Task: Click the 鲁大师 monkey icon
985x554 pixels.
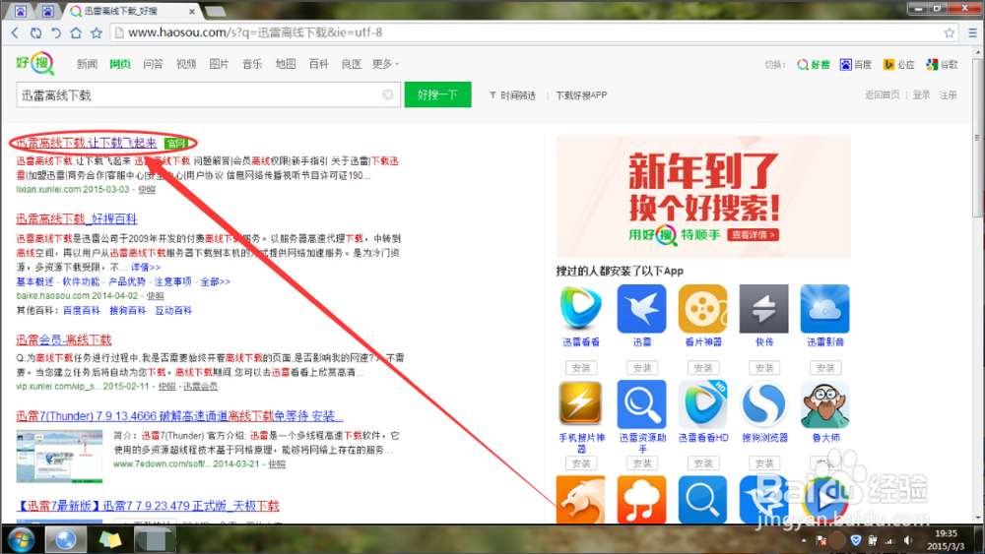Action: (824, 404)
